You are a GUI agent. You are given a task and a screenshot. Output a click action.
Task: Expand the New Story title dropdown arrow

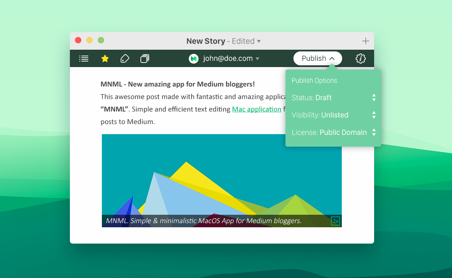coord(259,41)
